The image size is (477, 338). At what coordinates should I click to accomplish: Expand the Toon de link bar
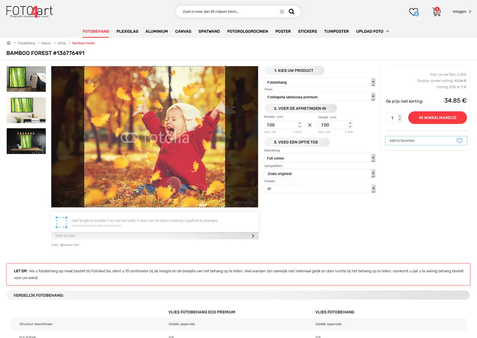[x=155, y=236]
